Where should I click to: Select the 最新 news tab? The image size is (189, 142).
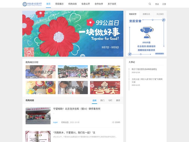click(x=94, y=100)
